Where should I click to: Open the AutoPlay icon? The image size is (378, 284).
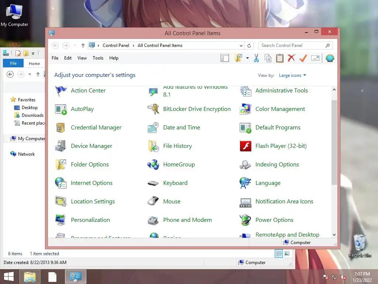coord(61,109)
